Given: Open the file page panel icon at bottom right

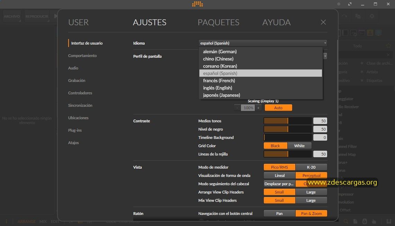Looking at the screenshot, I should pyautogui.click(x=355, y=221).
